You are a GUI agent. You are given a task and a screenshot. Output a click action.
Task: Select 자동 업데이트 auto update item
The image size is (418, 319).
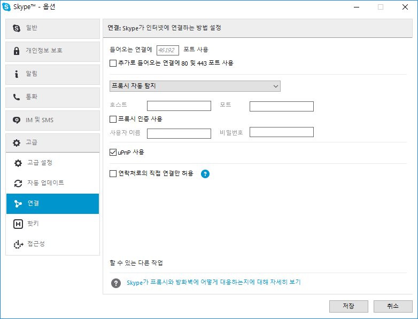52,183
